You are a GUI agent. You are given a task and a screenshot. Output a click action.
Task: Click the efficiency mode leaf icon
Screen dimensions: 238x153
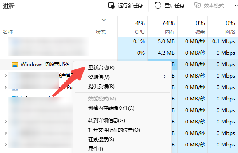(198, 6)
